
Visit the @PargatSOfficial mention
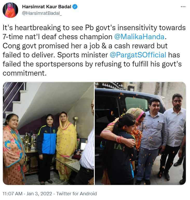click(x=138, y=55)
